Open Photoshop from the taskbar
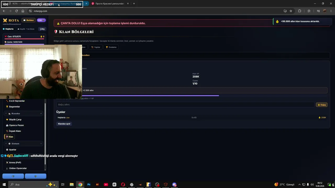Image resolution: width=335 pixels, height=188 pixels. tap(89, 185)
